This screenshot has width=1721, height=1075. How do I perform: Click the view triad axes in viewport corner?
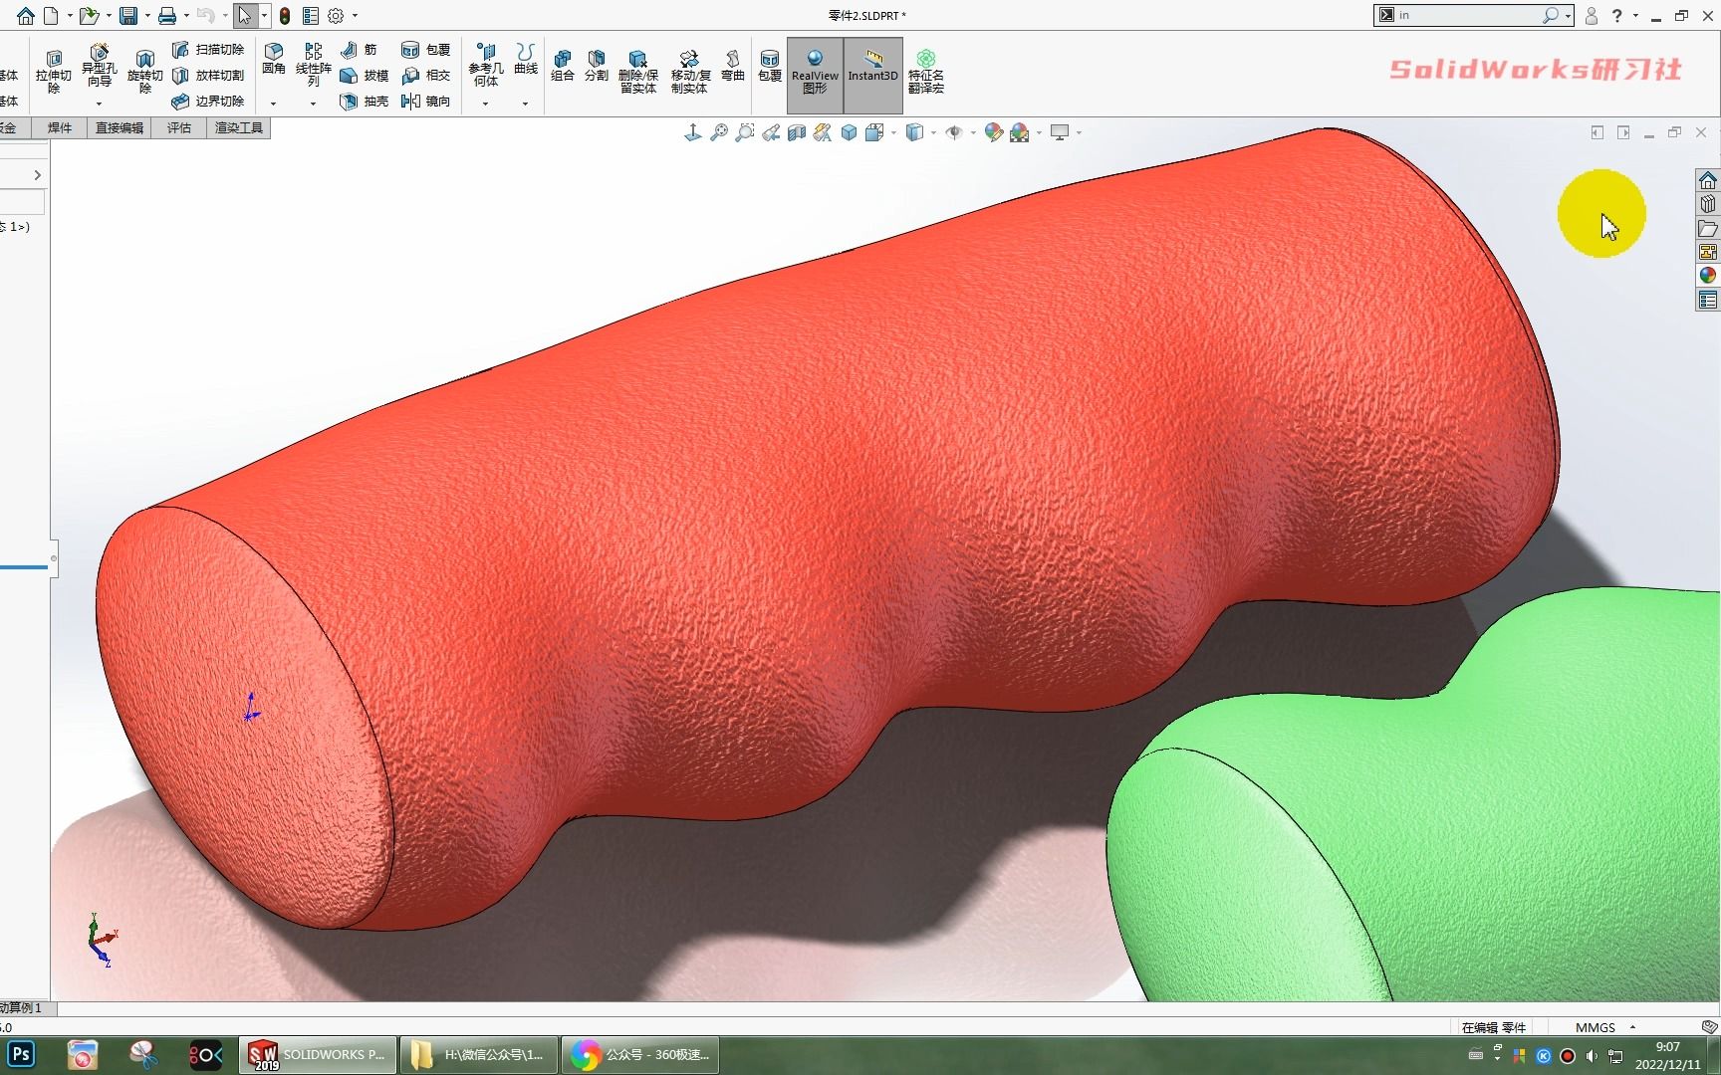(x=102, y=941)
